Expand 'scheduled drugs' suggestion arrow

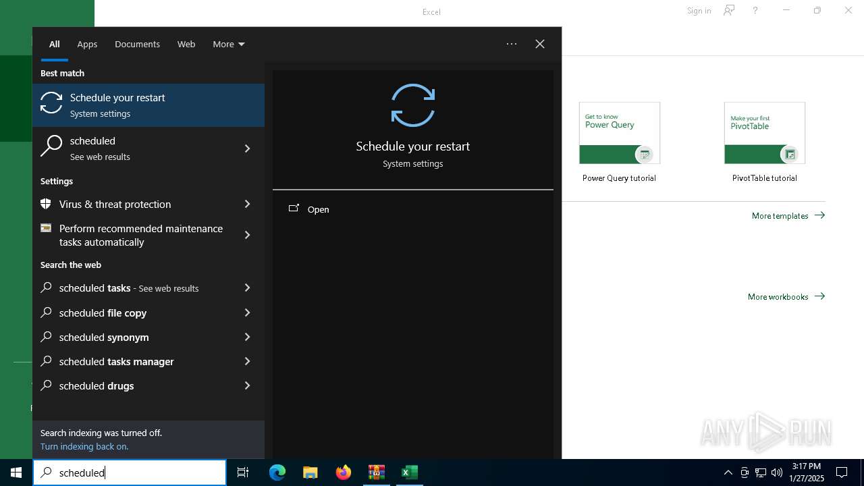(x=247, y=385)
